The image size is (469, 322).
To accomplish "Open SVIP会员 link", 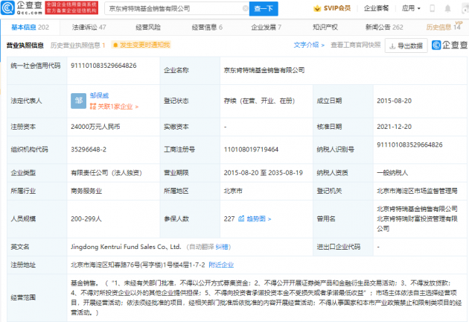I will (x=336, y=8).
